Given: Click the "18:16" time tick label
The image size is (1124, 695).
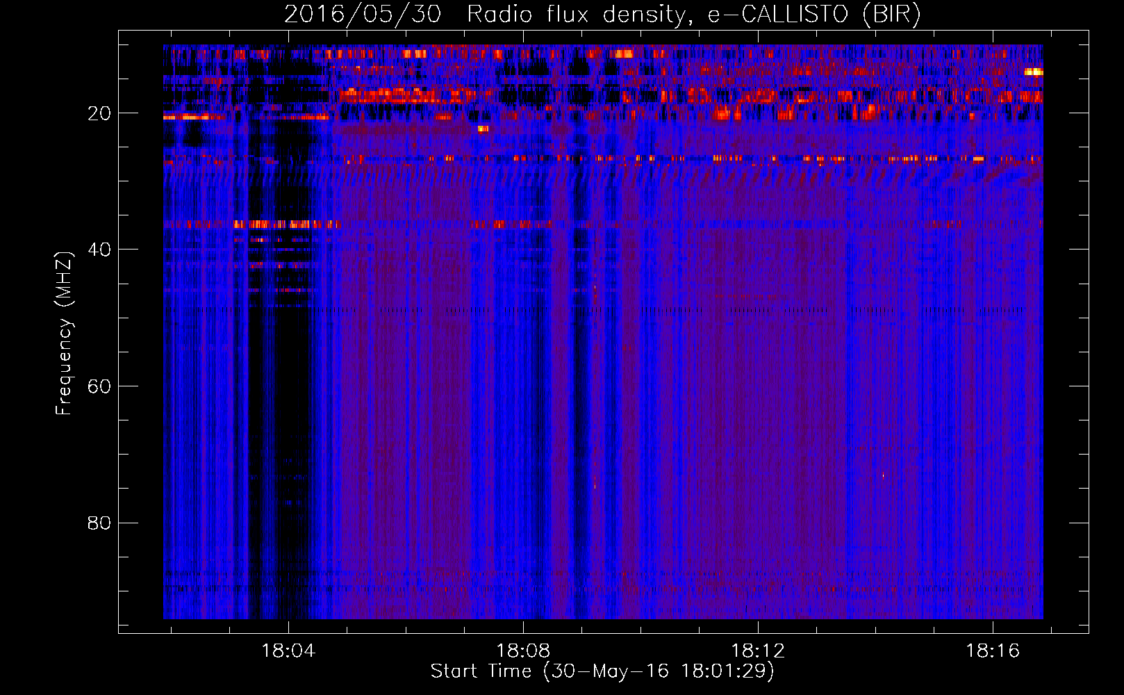Looking at the screenshot, I should coord(993,651).
